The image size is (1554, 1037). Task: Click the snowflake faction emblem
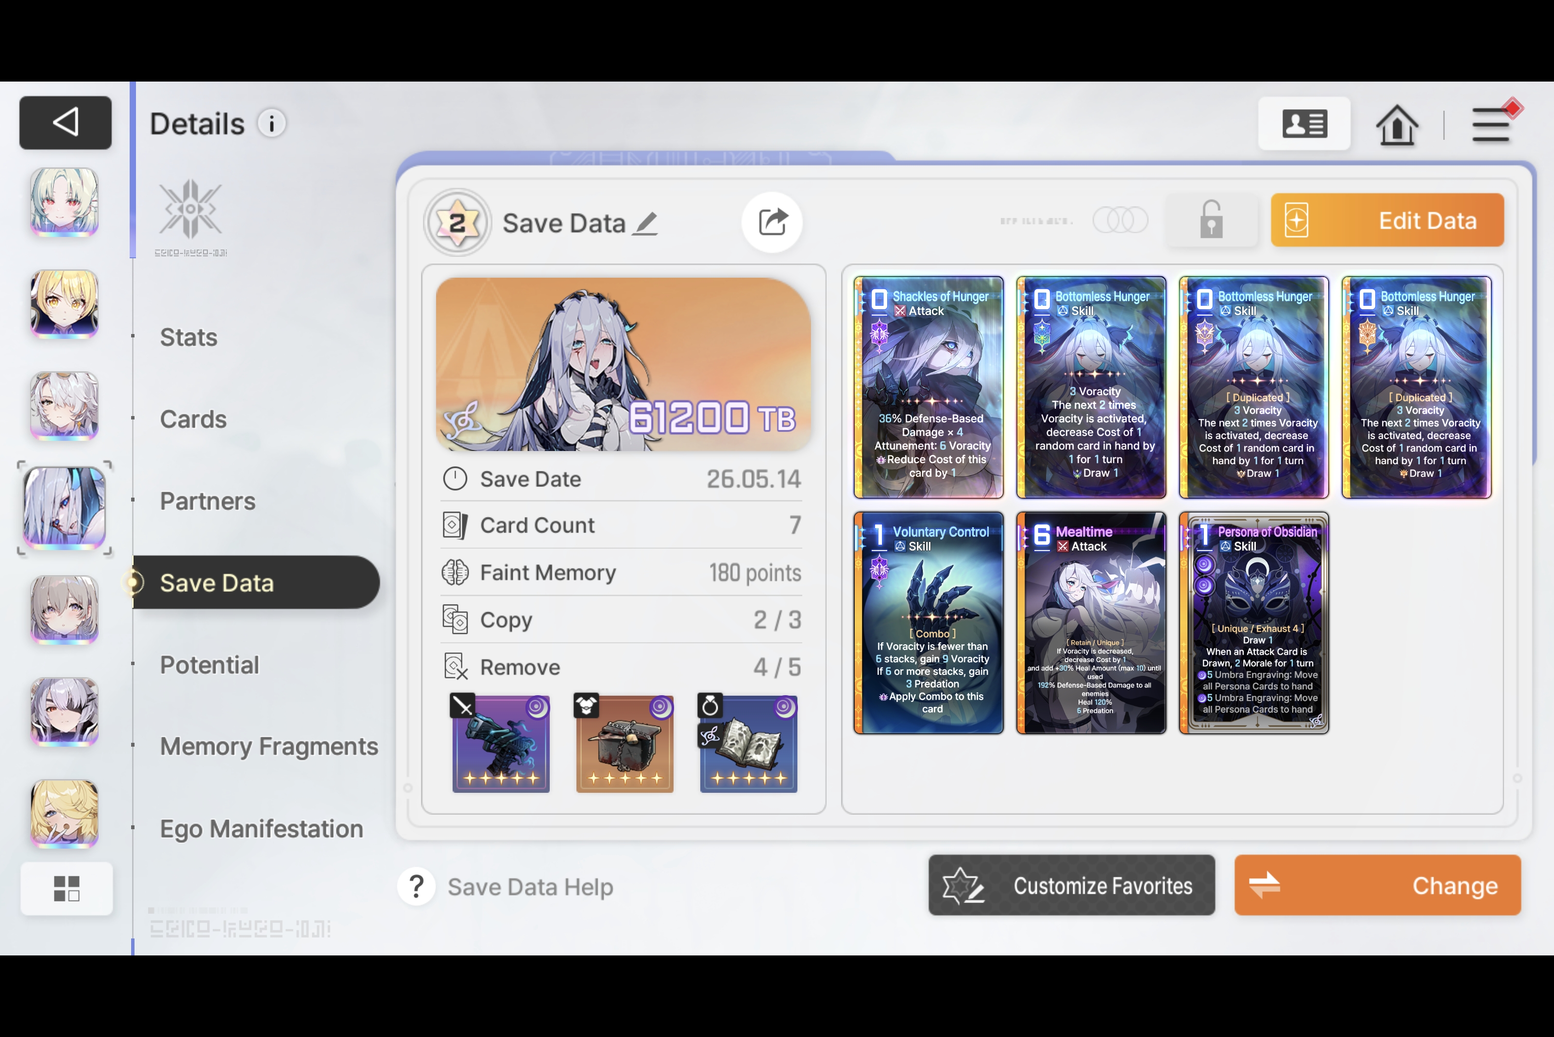coord(190,209)
